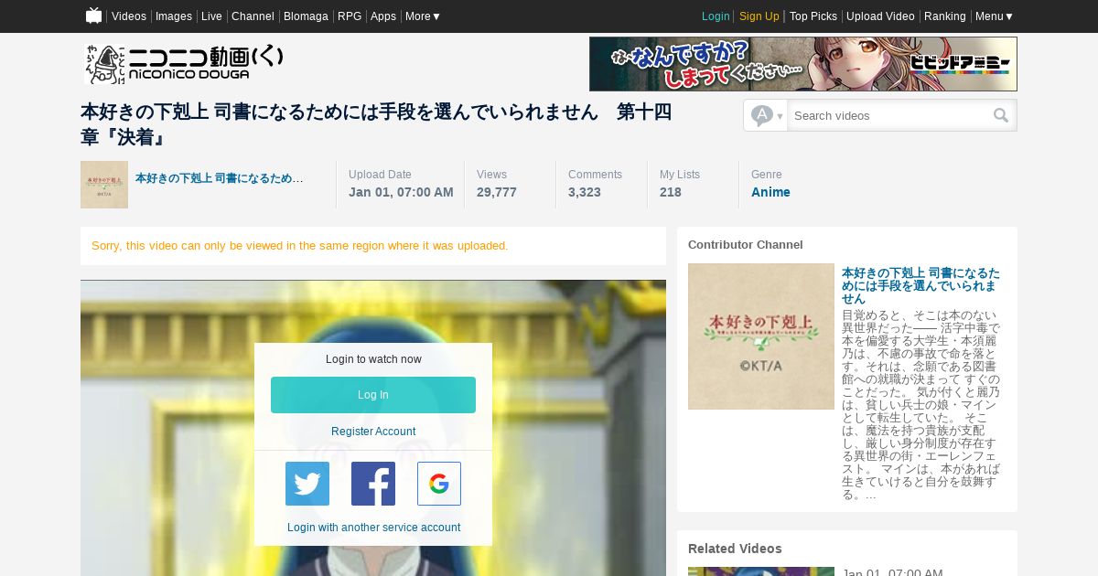The width and height of the screenshot is (1098, 576).
Task: Click the Sign Up link
Action: [x=759, y=16]
